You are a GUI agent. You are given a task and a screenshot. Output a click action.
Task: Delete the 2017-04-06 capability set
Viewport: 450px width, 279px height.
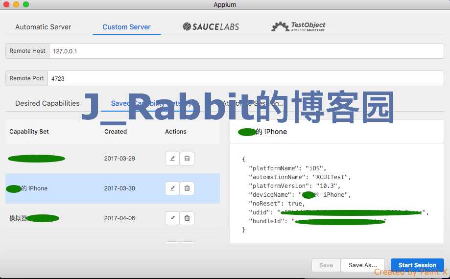187,218
